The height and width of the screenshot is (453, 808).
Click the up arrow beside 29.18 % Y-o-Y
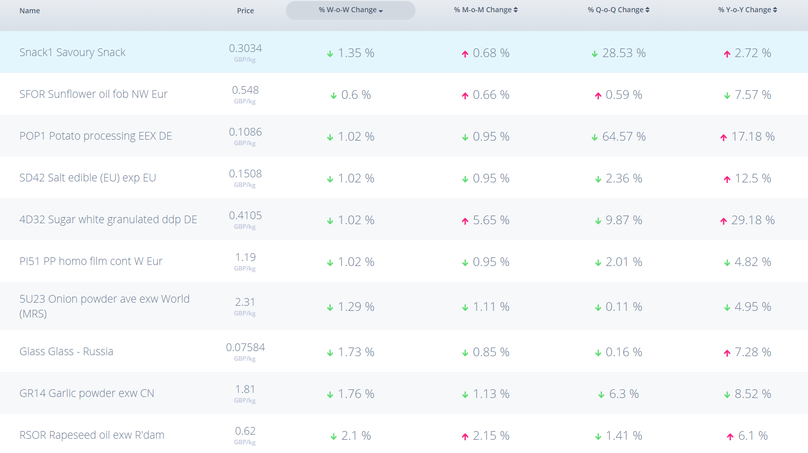click(723, 221)
